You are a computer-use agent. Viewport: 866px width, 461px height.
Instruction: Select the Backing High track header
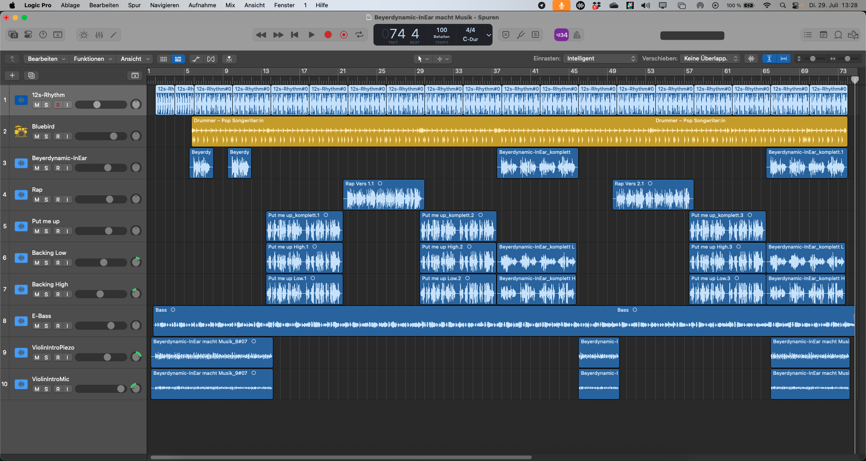click(x=73, y=289)
